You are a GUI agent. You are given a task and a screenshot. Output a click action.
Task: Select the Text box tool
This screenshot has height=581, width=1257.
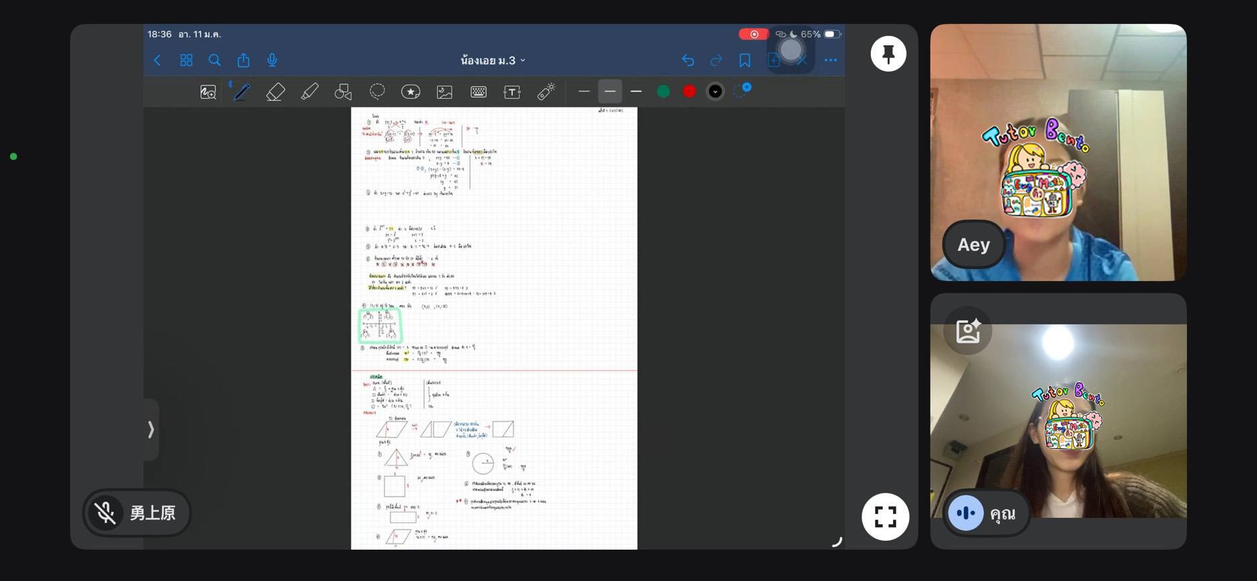point(512,92)
